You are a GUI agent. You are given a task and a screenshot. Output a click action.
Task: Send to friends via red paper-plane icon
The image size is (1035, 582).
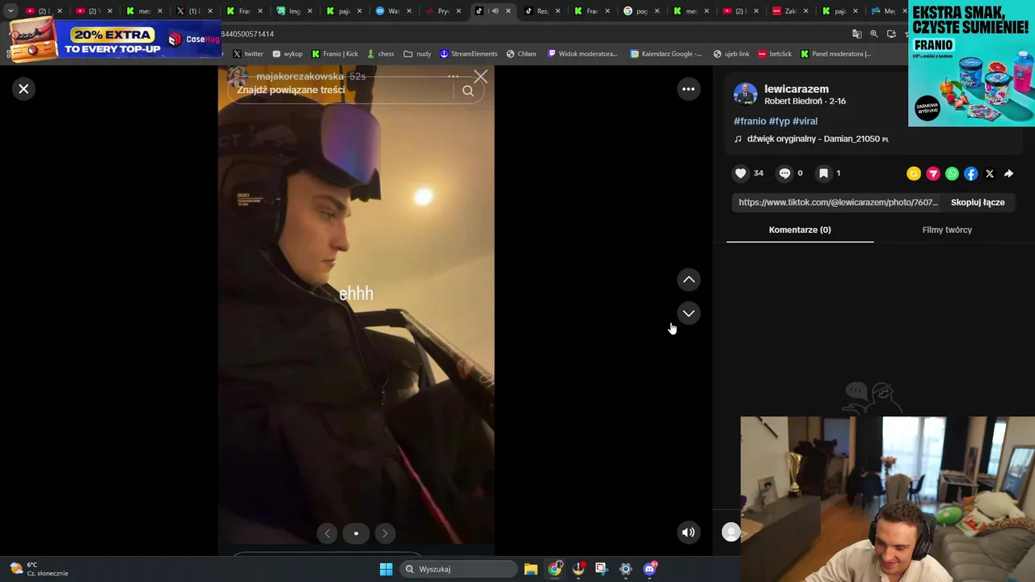click(933, 174)
